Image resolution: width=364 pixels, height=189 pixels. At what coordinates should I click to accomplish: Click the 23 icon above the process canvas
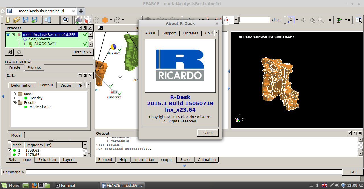click(x=100, y=28)
